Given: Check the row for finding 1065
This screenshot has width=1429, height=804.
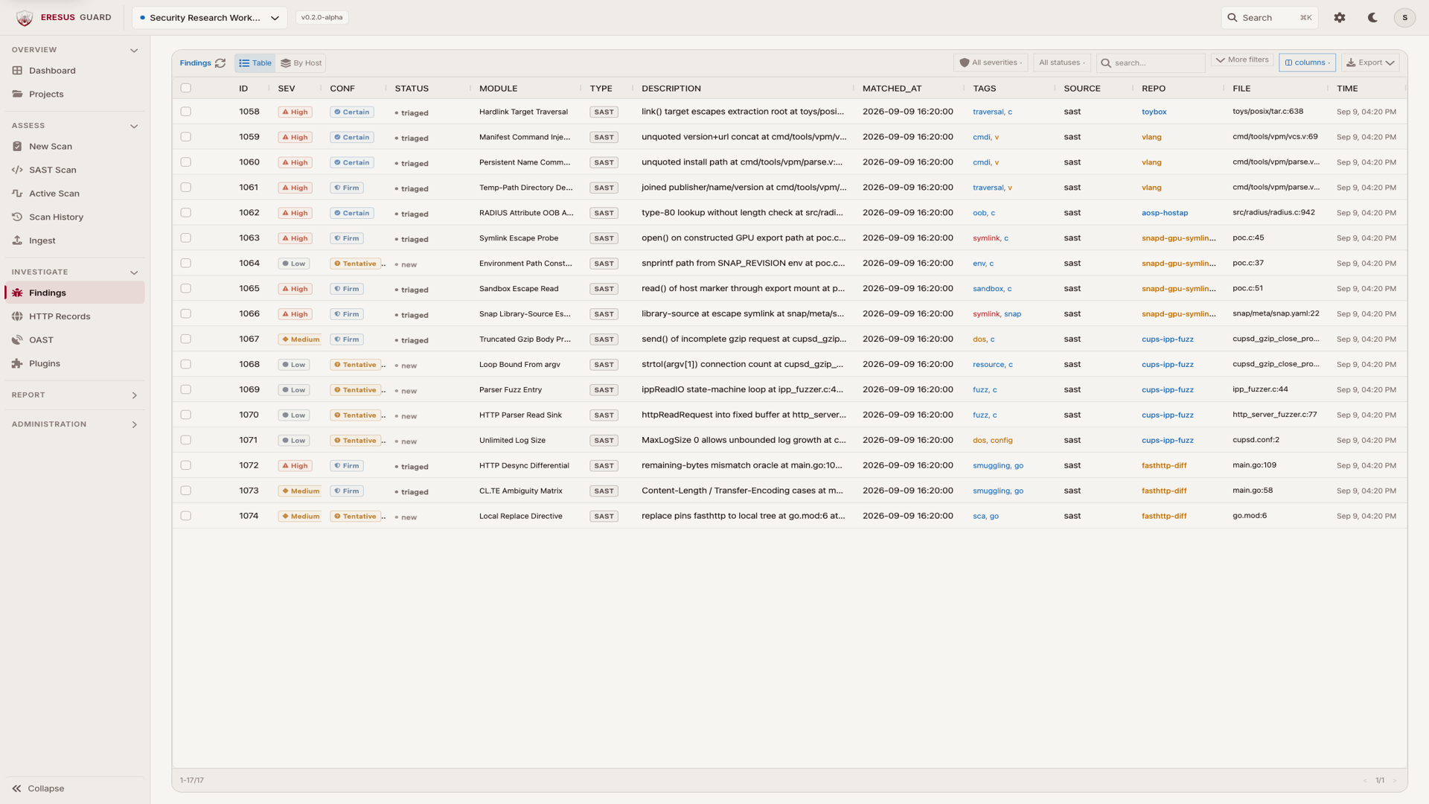Looking at the screenshot, I should [x=186, y=289].
